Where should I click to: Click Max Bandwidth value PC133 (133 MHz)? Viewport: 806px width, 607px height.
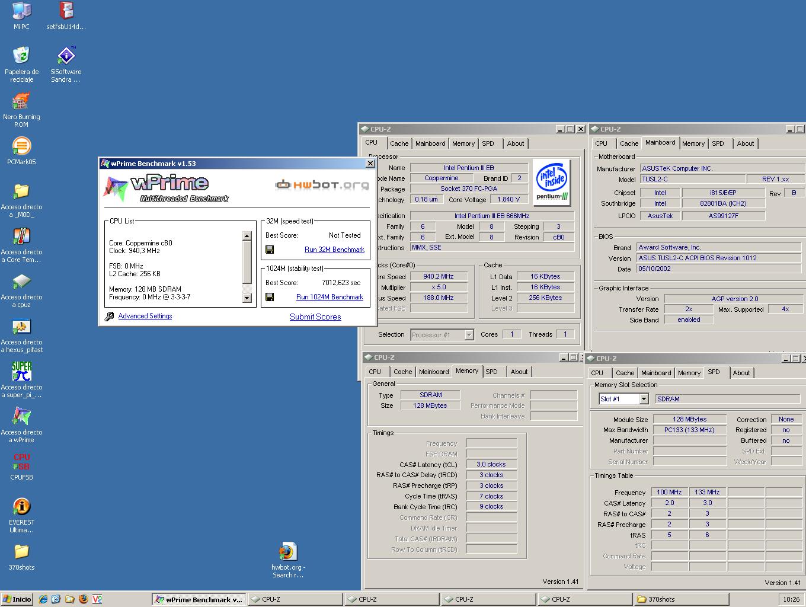(690, 430)
